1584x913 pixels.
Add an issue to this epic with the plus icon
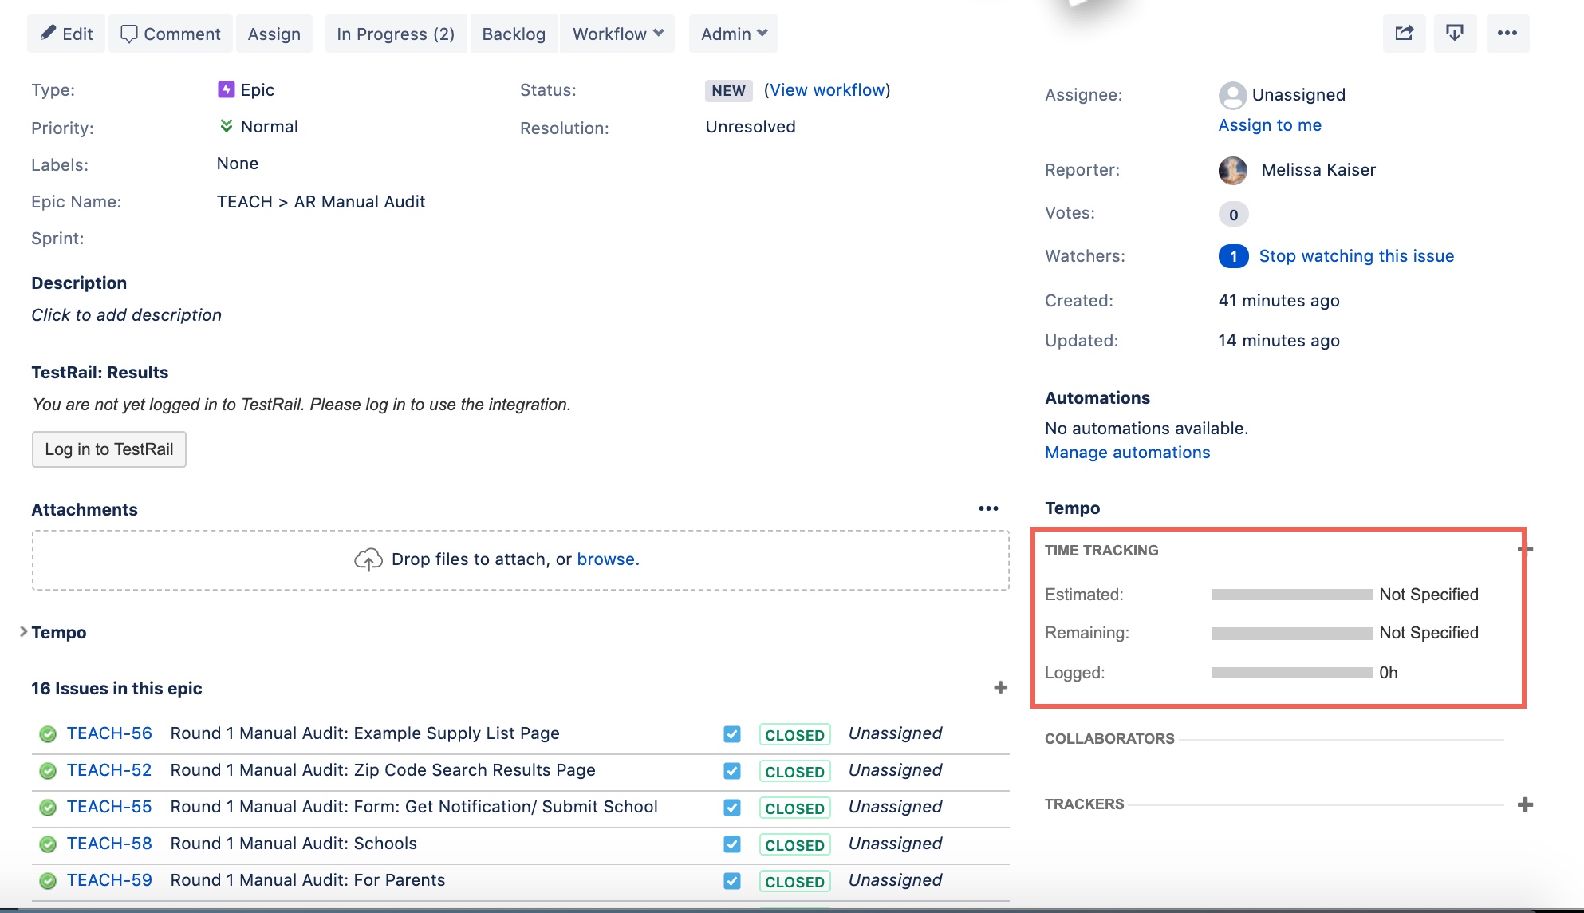click(1000, 688)
